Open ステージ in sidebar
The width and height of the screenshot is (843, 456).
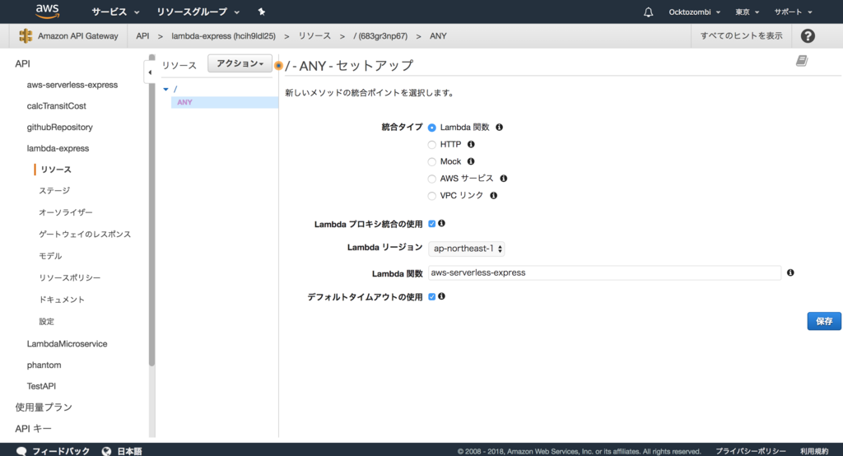pos(54,191)
